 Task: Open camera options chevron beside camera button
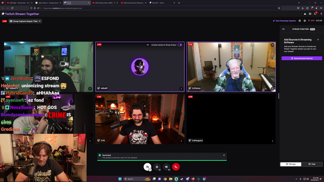coord(150,170)
